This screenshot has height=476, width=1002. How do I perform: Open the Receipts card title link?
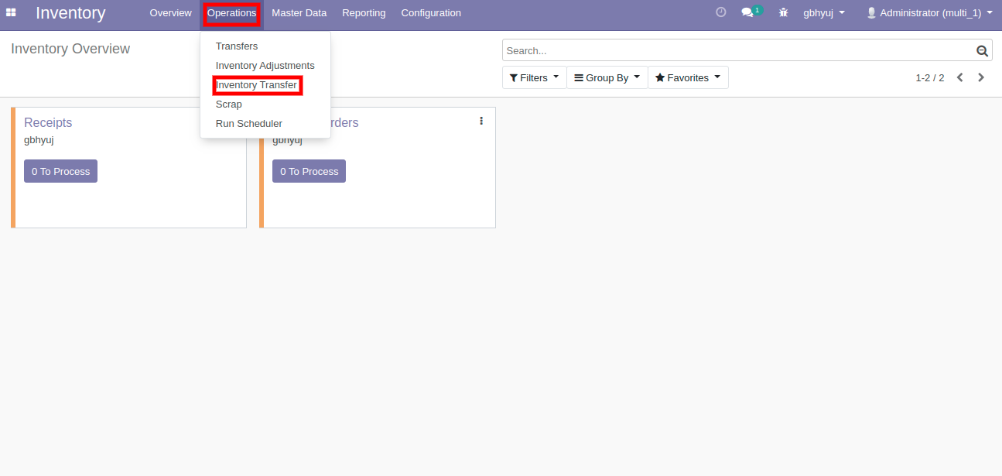pos(48,122)
